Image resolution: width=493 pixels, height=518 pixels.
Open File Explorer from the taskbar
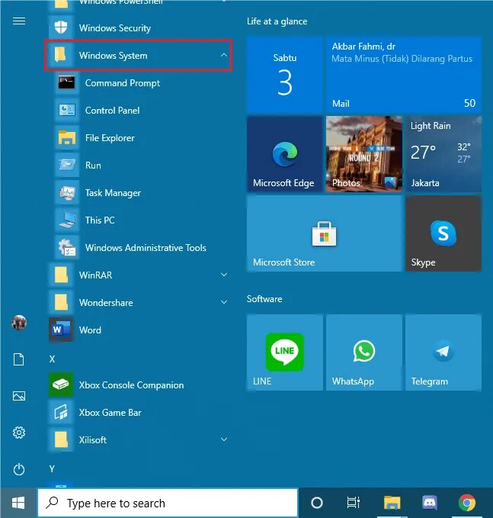(392, 503)
